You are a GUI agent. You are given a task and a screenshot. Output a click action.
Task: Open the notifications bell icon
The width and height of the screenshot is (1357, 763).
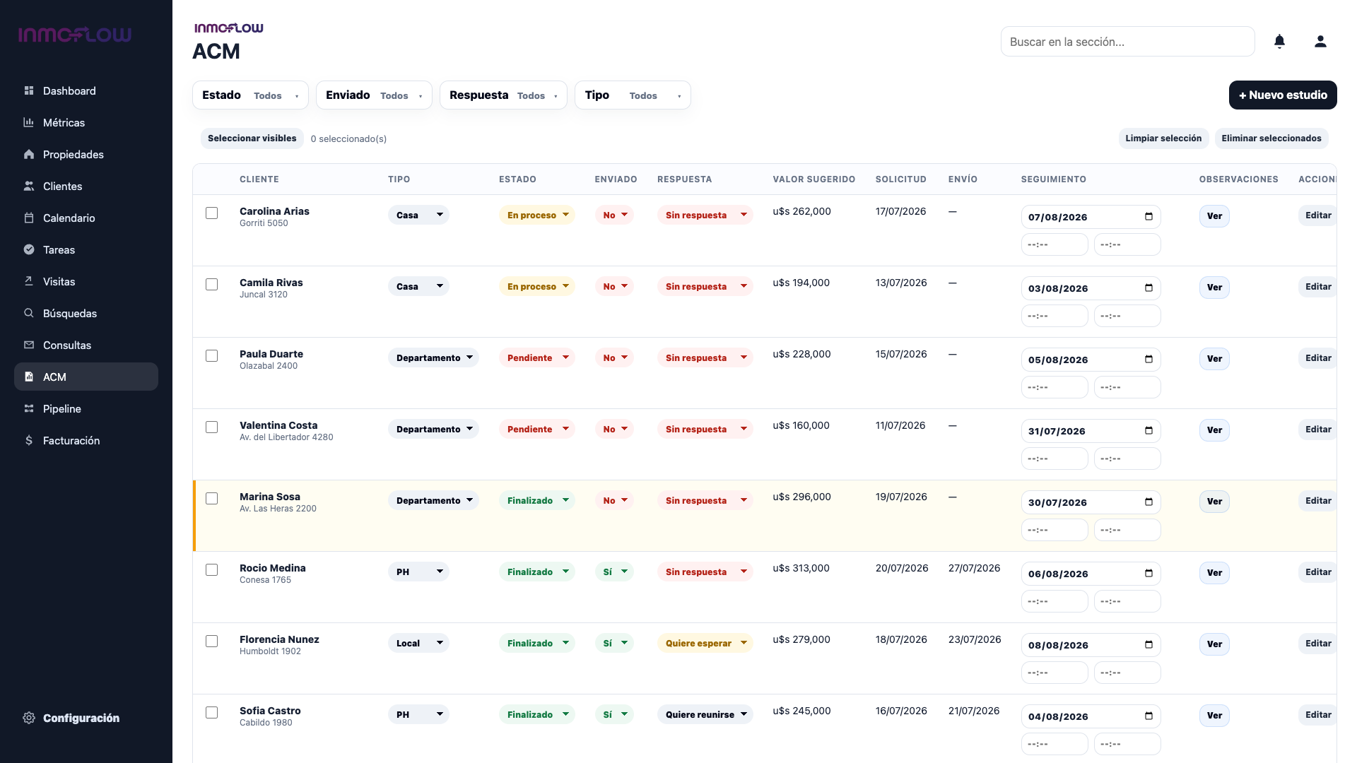1279,42
